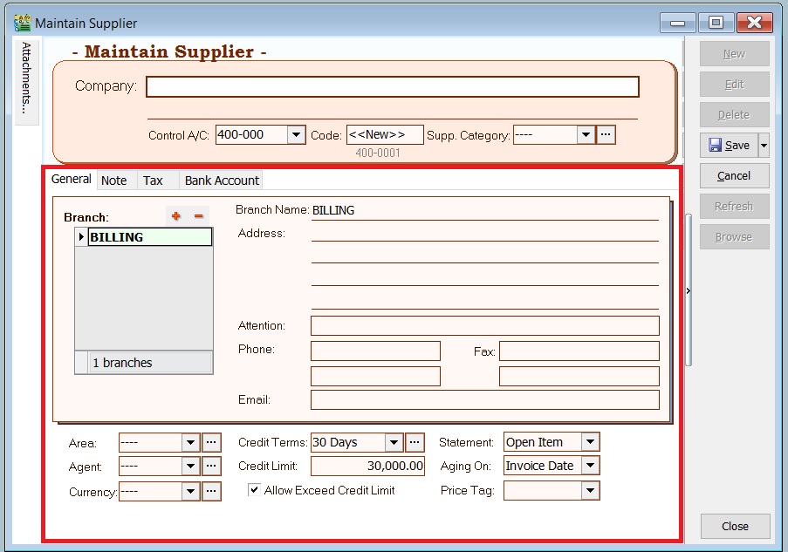This screenshot has height=552, width=788.
Task: Open Area ellipsis lookup button
Action: point(212,442)
